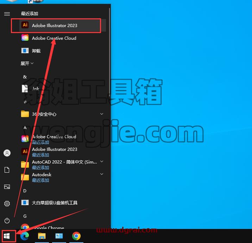The image size is (252, 243).
Task: Launch Adobe Illustrator 2023 under letter A
Action: (x=63, y=152)
